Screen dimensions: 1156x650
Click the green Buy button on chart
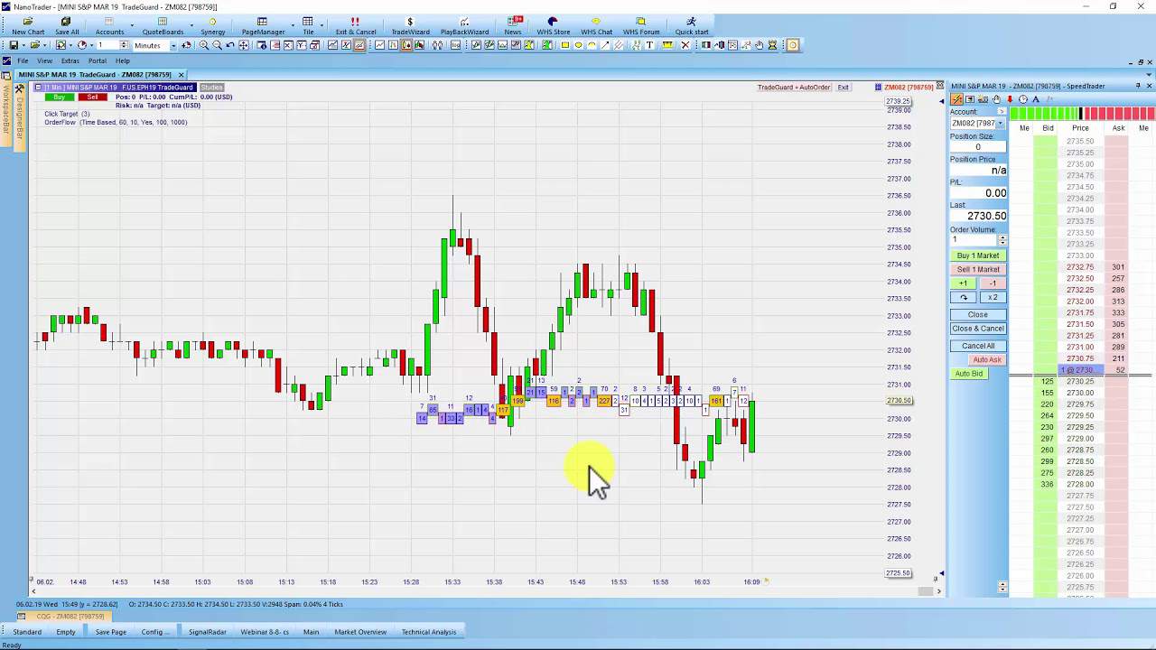point(60,97)
